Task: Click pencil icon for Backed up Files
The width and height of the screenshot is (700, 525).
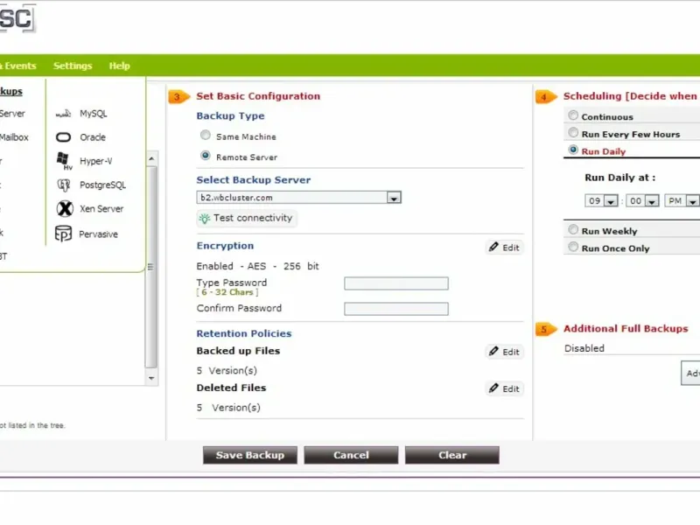Action: tap(493, 352)
